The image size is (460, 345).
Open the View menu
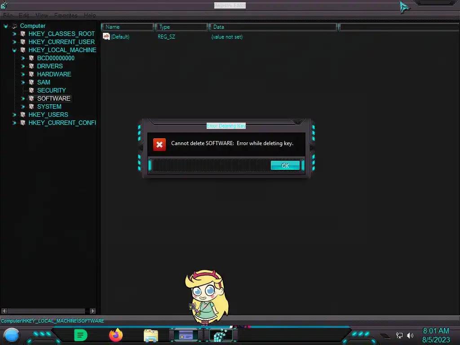[42, 15]
